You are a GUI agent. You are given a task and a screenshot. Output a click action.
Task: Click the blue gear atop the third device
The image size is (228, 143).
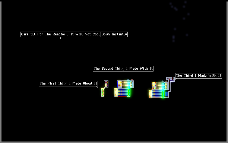162,82
